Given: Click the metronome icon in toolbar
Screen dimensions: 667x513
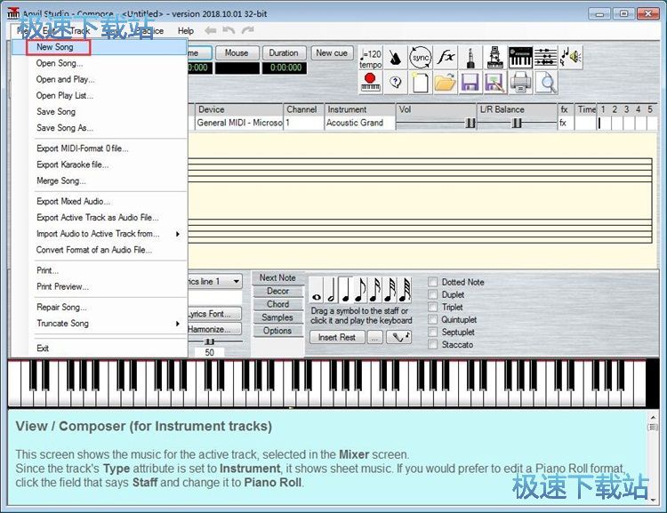Looking at the screenshot, I should pos(396,58).
